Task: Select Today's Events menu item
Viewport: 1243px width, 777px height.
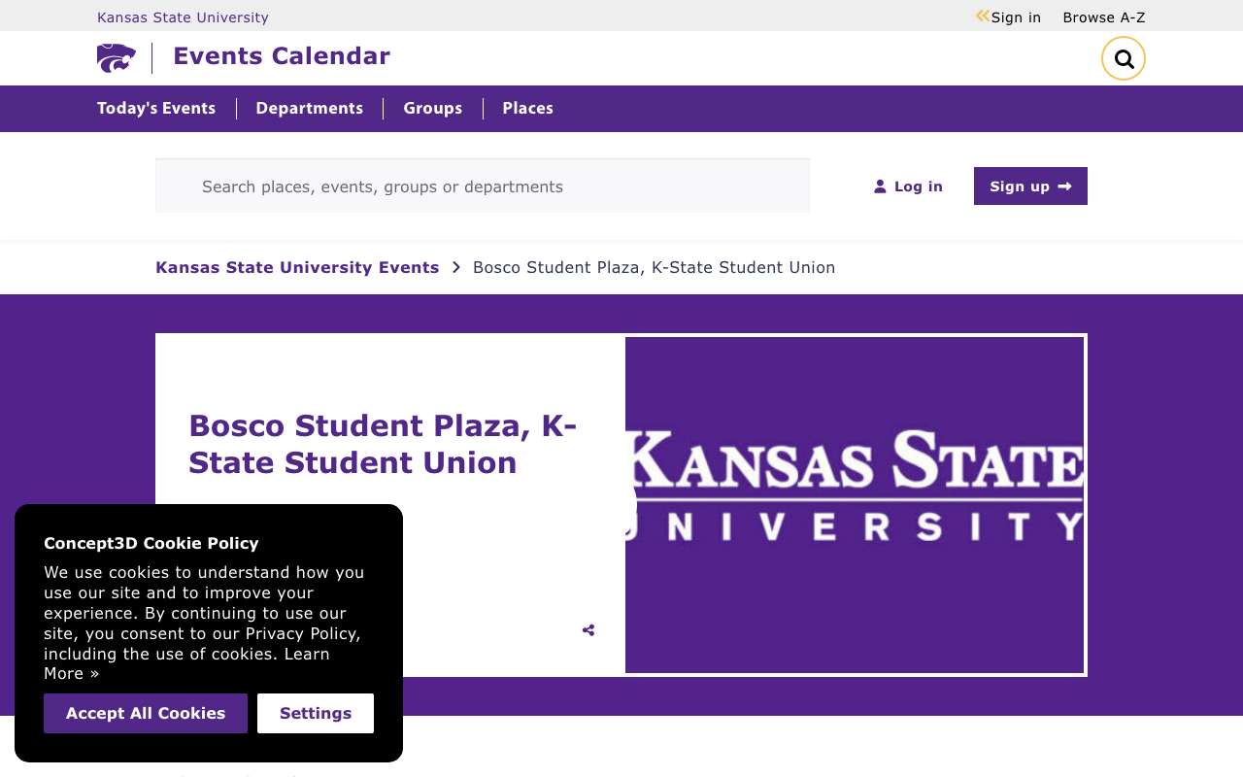Action: (x=156, y=109)
